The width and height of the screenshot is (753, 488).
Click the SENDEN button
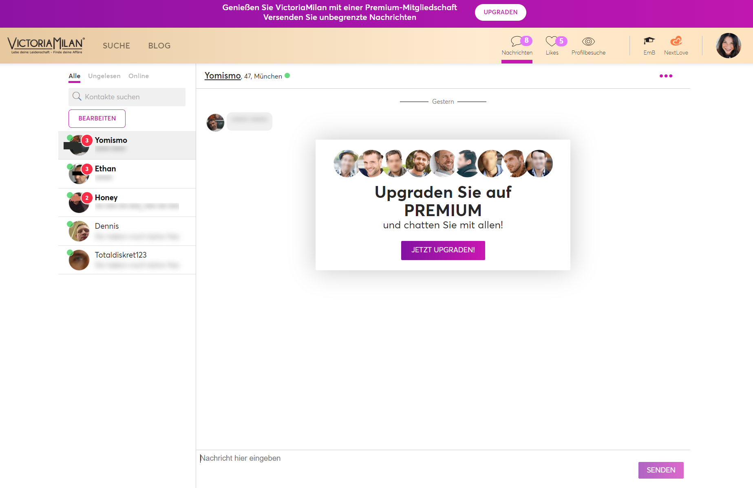[x=661, y=470]
